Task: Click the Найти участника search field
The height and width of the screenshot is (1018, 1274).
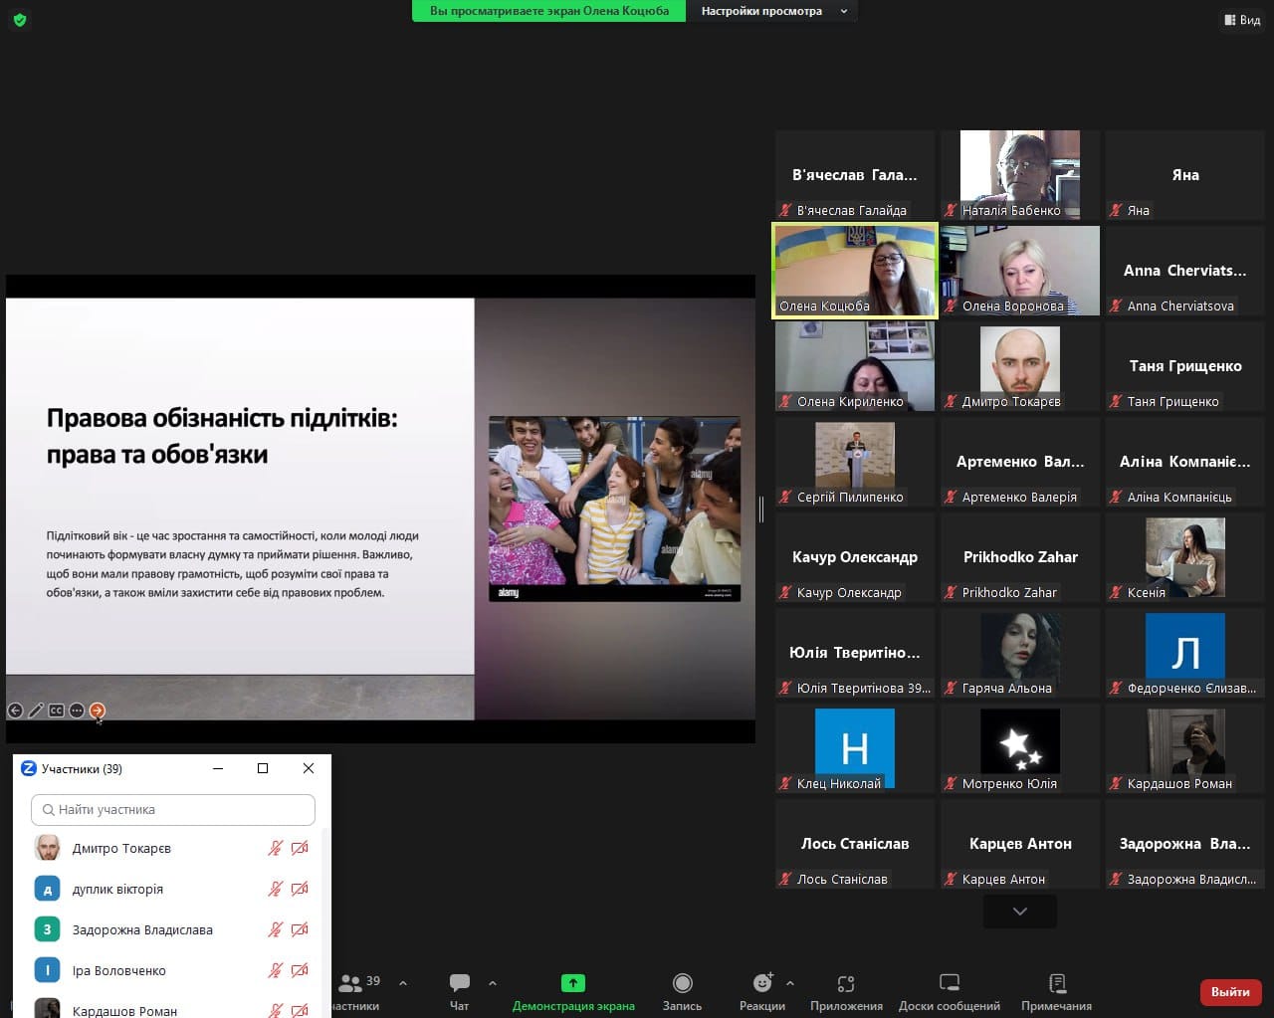Action: coord(173,809)
